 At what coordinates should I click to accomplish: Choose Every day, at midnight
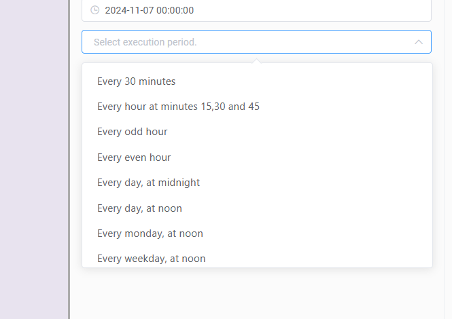pyautogui.click(x=148, y=183)
